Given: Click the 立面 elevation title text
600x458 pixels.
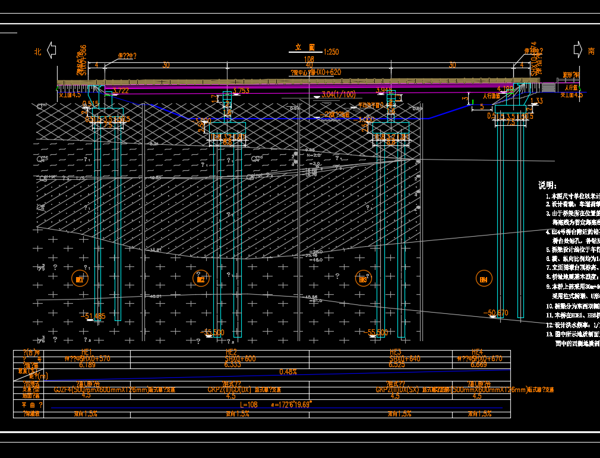Looking at the screenshot, I should coord(305,47).
